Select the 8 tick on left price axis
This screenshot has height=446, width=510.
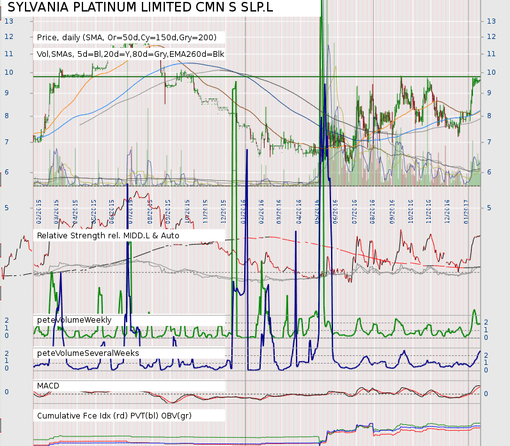point(6,116)
